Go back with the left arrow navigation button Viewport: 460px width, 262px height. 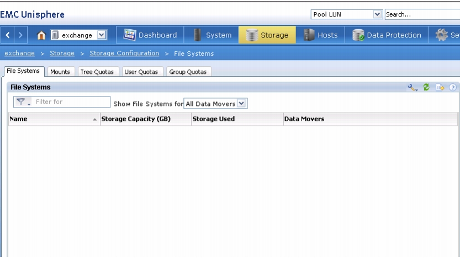[x=8, y=35]
